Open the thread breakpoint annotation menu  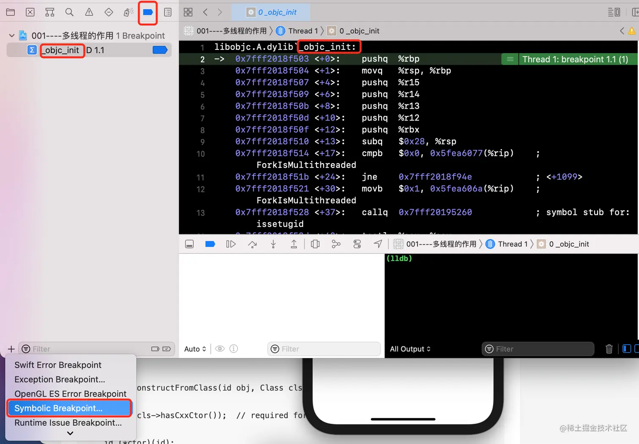pos(510,59)
